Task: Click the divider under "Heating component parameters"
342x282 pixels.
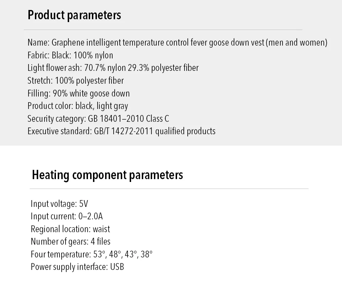Action: tap(169, 188)
